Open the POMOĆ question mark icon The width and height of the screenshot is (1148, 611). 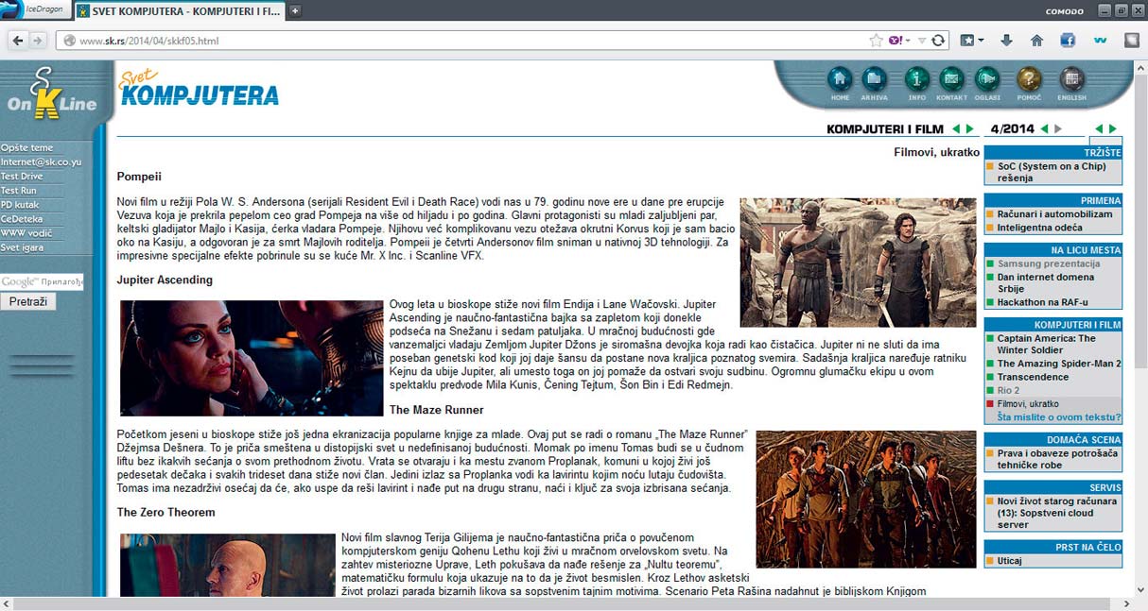(1029, 79)
